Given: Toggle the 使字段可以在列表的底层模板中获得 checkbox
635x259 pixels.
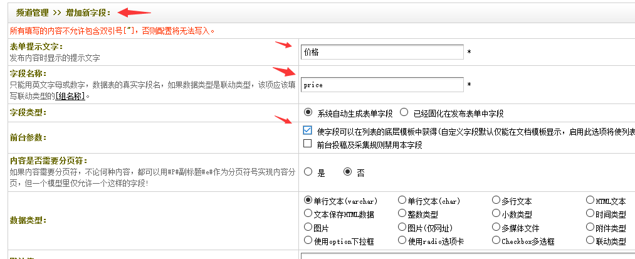Looking at the screenshot, I should pos(307,131).
